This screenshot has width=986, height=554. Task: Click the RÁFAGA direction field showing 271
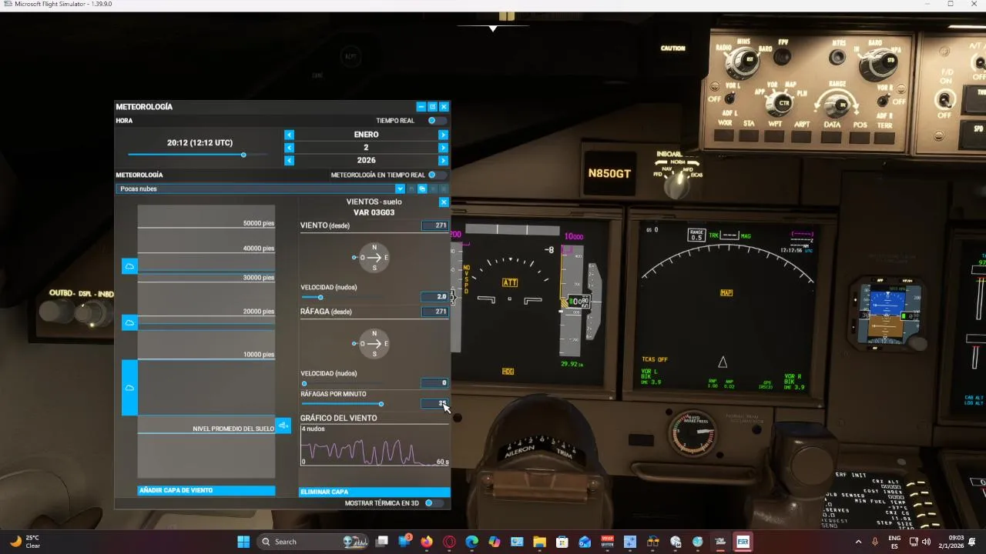coord(435,312)
